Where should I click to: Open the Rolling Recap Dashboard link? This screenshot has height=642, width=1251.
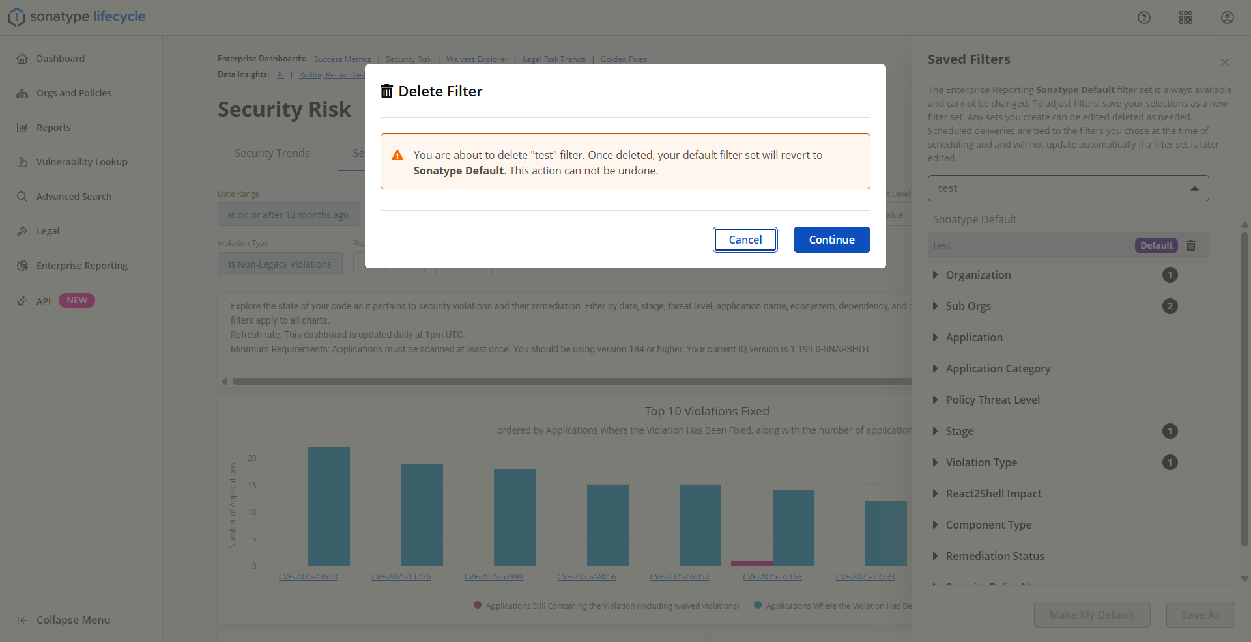click(332, 75)
